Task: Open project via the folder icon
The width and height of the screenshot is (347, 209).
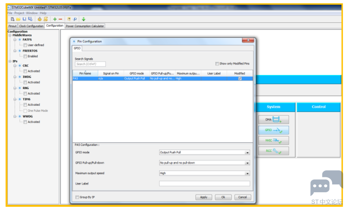Action: coord(18,19)
